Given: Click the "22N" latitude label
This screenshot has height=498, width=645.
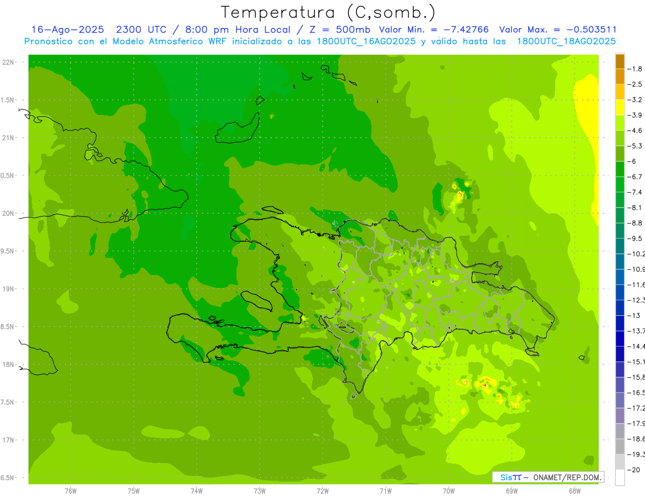Looking at the screenshot, I should 9,62.
